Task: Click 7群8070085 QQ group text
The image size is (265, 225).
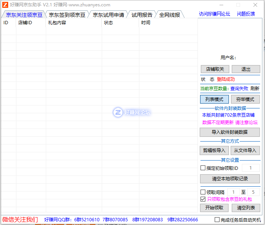Action: point(115,219)
